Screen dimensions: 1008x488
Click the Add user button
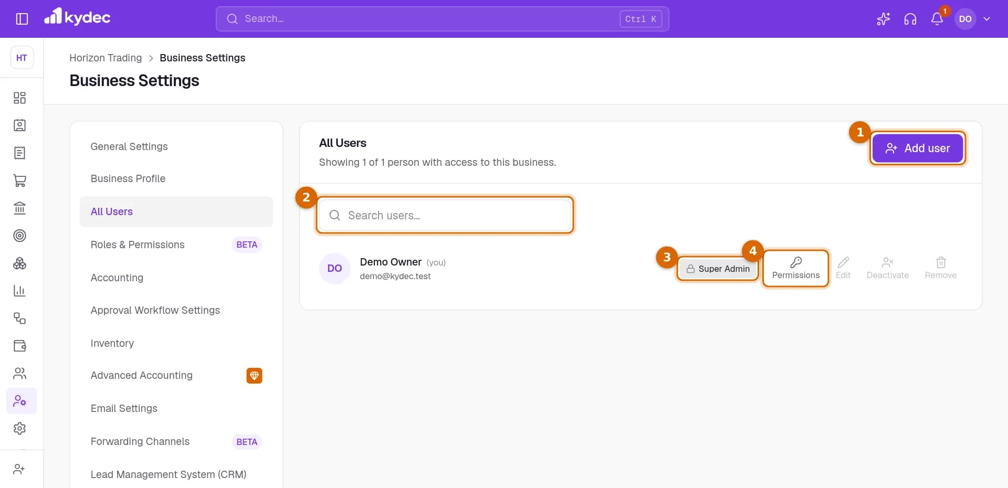[x=918, y=148]
